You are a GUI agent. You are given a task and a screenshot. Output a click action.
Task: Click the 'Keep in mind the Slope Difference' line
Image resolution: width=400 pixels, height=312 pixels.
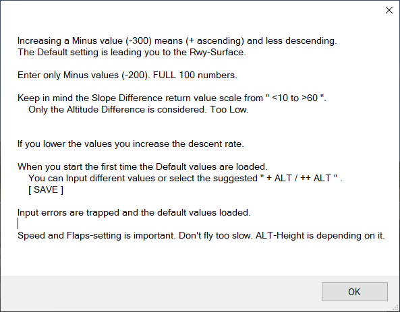(x=172, y=98)
